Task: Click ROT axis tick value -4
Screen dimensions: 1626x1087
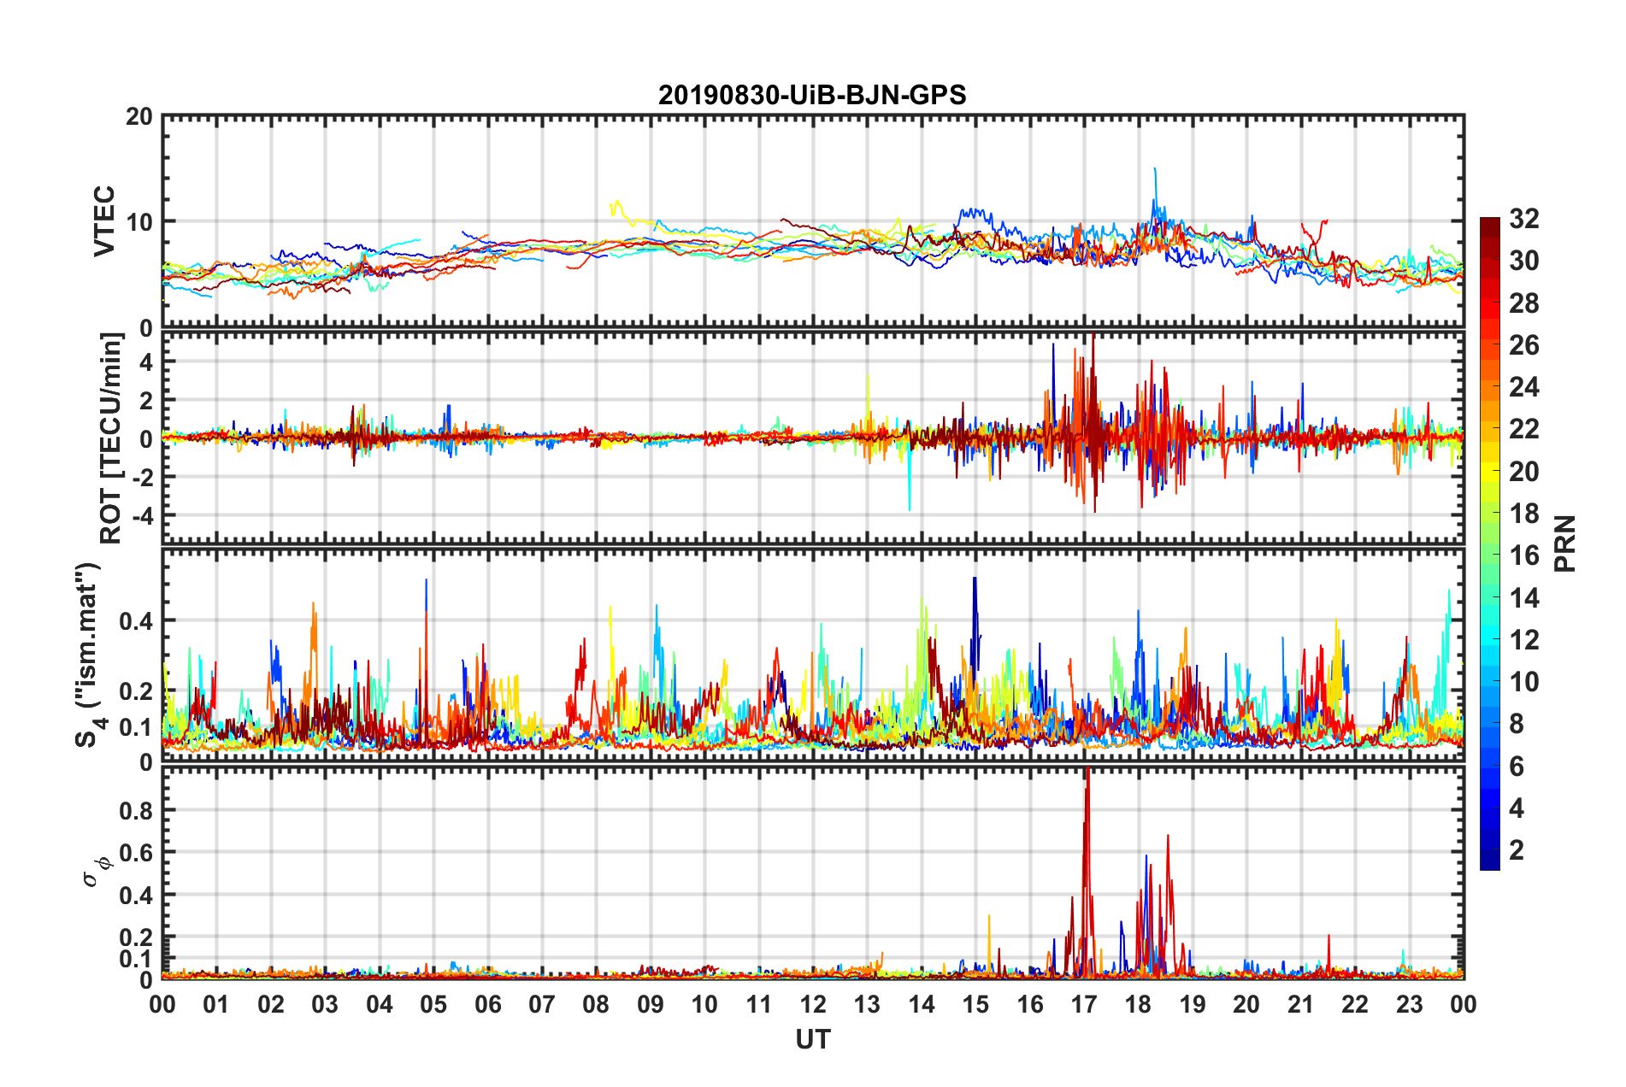Action: click(141, 516)
